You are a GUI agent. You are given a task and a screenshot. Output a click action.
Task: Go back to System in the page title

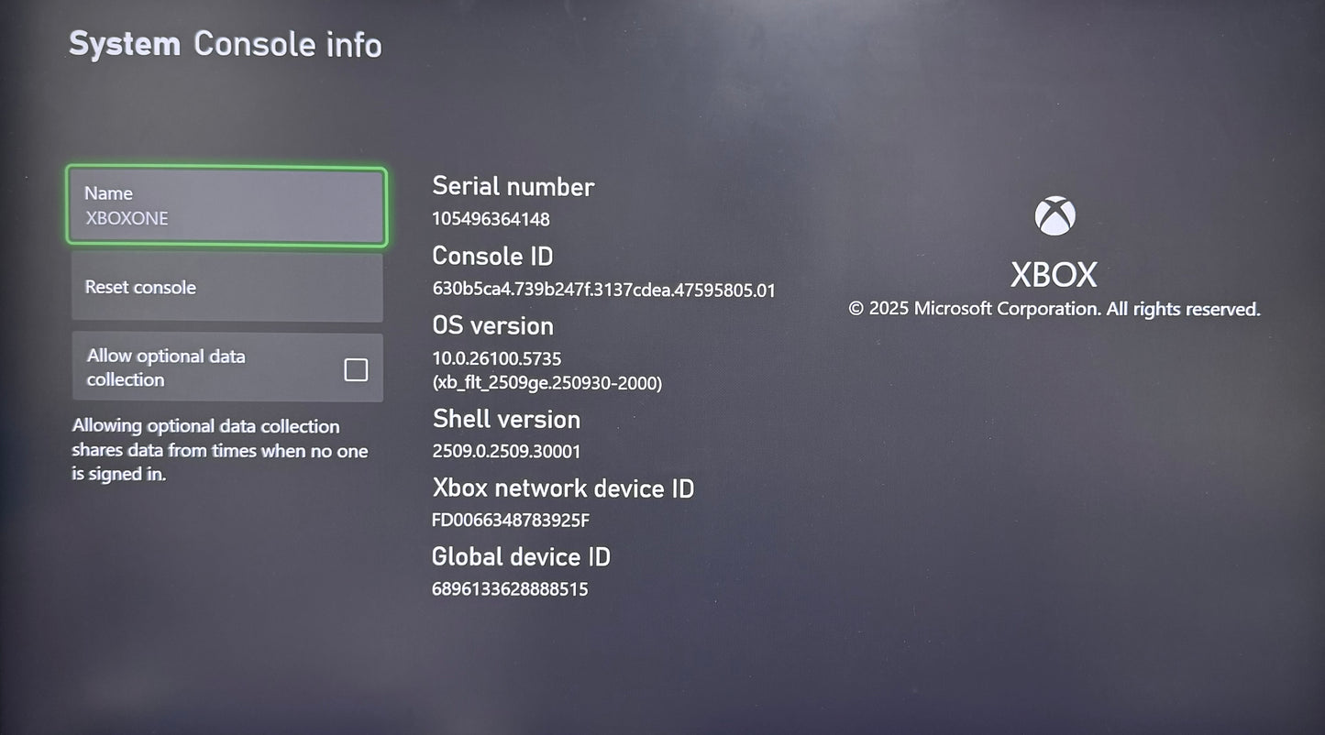click(x=125, y=44)
